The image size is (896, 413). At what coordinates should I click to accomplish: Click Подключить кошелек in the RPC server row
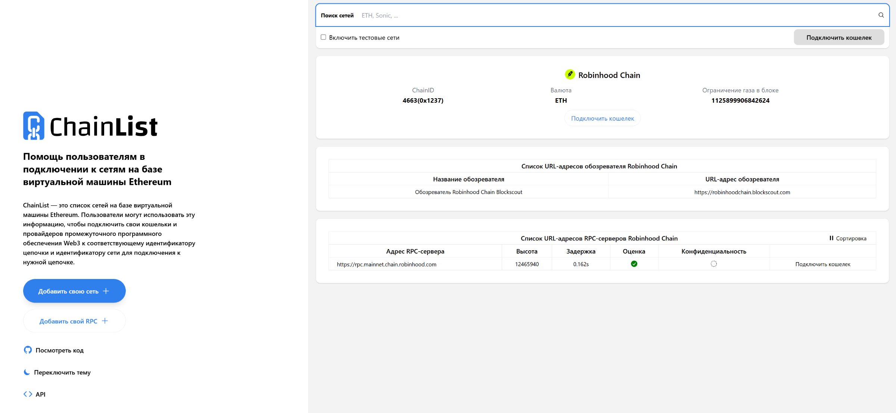pyautogui.click(x=823, y=264)
